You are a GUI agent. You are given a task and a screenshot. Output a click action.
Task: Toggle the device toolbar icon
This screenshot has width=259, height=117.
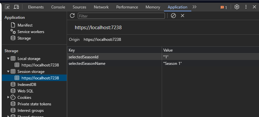[16, 7]
